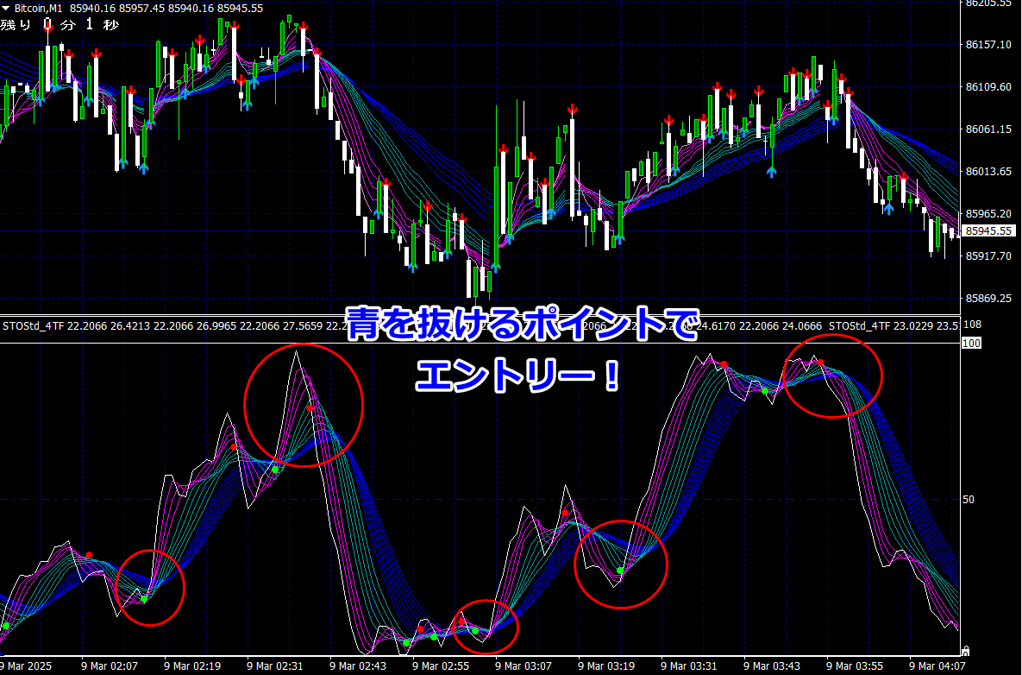Click the indicator level 100 label
The width and height of the screenshot is (1022, 675).
(971, 343)
